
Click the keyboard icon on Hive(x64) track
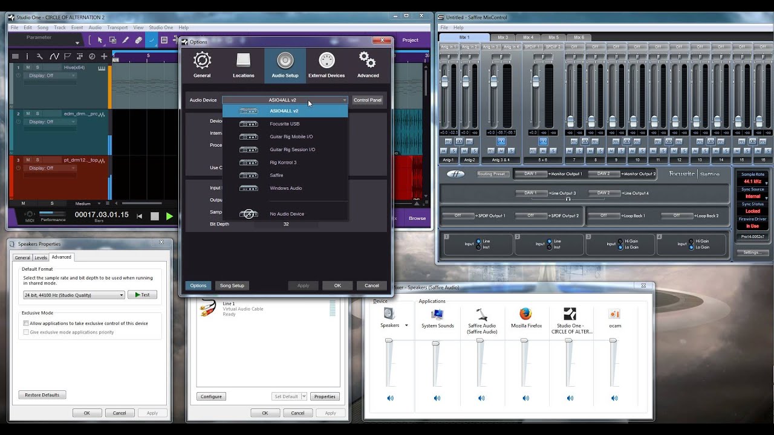click(102, 68)
